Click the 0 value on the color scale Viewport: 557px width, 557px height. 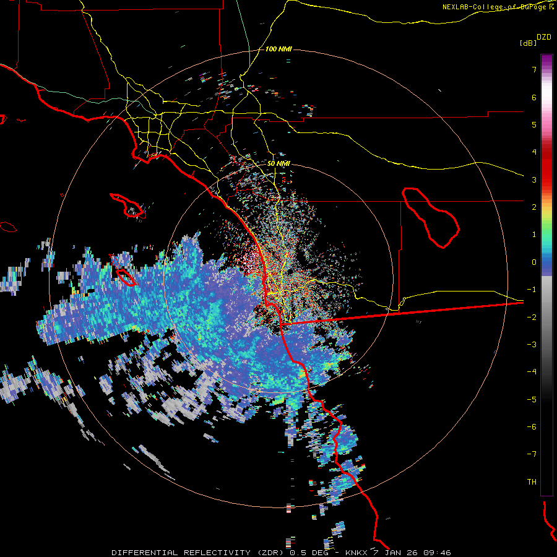click(x=534, y=262)
